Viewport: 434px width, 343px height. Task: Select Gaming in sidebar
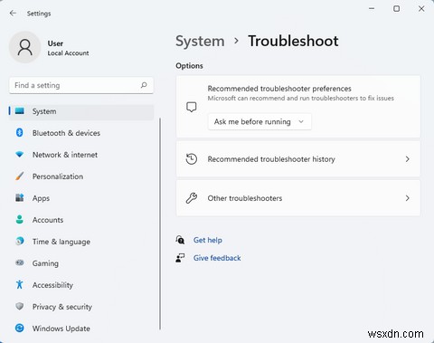pos(81,263)
